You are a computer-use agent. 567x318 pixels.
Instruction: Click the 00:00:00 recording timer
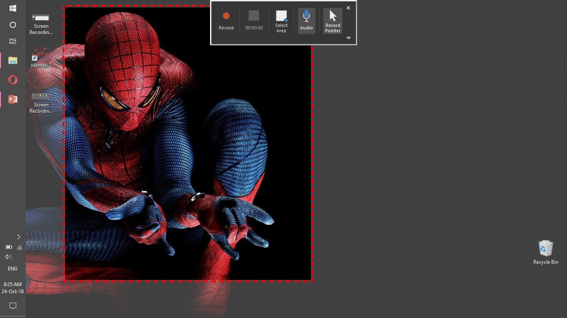[254, 28]
